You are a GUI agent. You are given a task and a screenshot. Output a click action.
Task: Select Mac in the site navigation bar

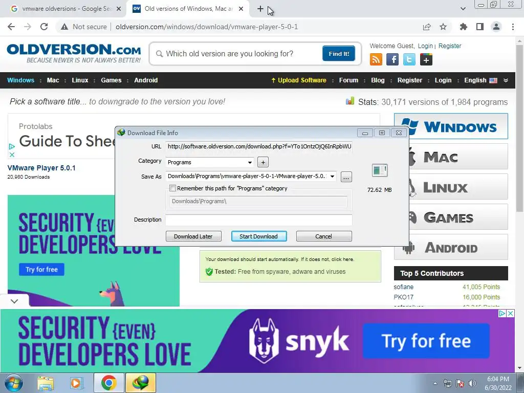coord(53,80)
